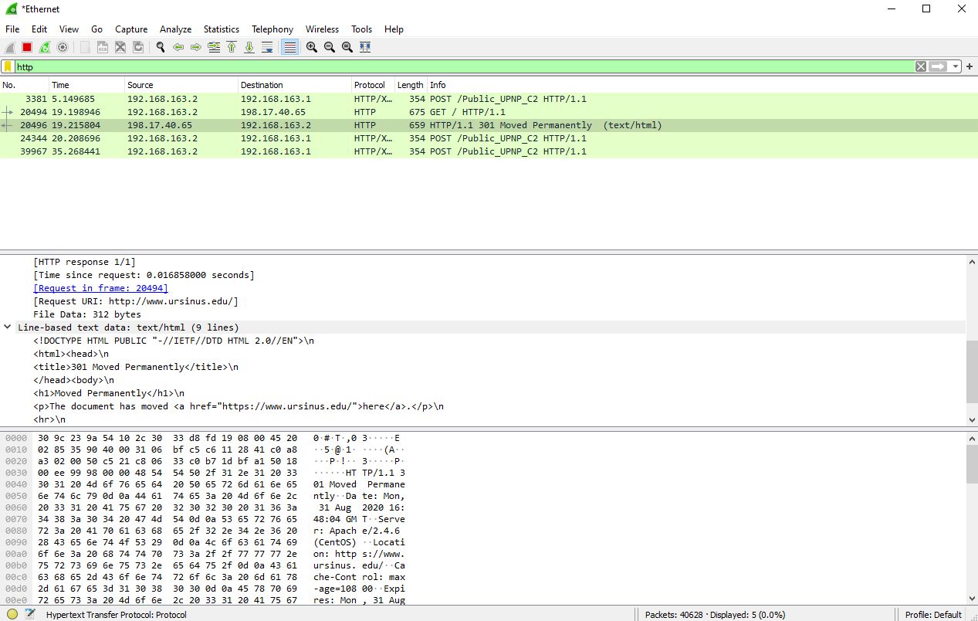Open the Help menu
This screenshot has height=621, width=978.
[x=394, y=29]
